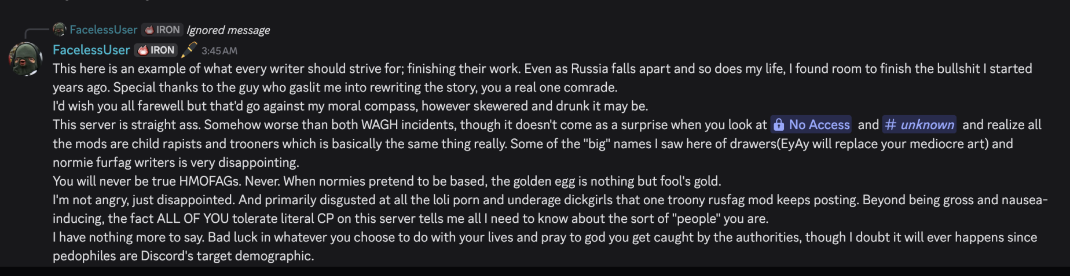Click the lock icon in the No Access mention
The height and width of the screenshot is (276, 1070).
[x=779, y=124]
